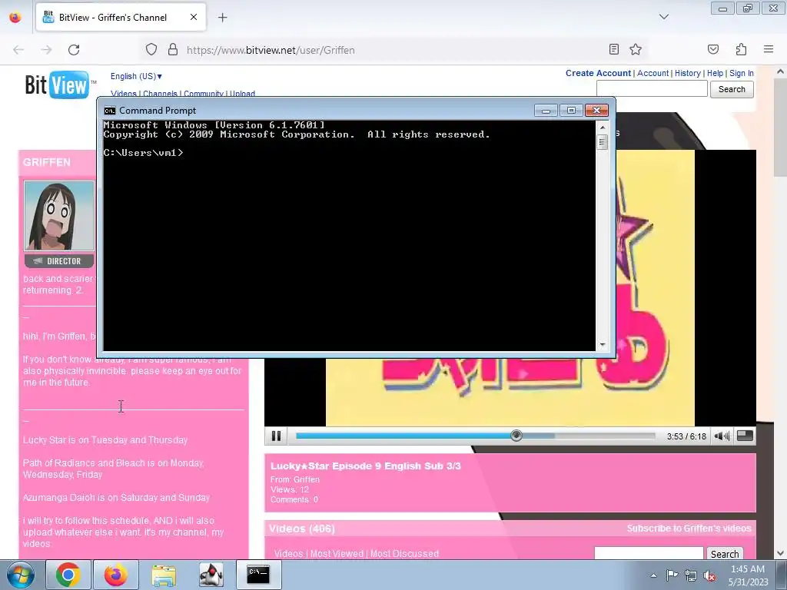
Task: Mute the video with the speaker icon
Action: 722,436
